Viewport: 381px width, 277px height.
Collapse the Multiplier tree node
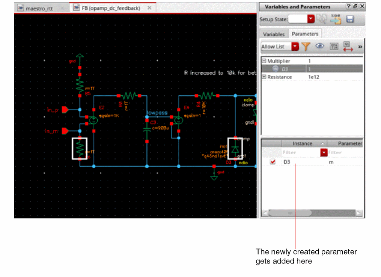click(264, 61)
